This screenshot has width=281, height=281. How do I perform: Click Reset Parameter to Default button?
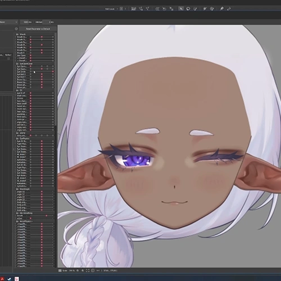point(38,29)
